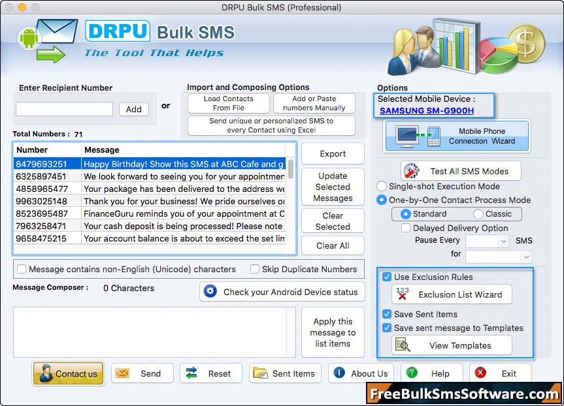The width and height of the screenshot is (564, 406).
Task: Click 'FinanceGuru reminds you' message cell
Action: [184, 213]
